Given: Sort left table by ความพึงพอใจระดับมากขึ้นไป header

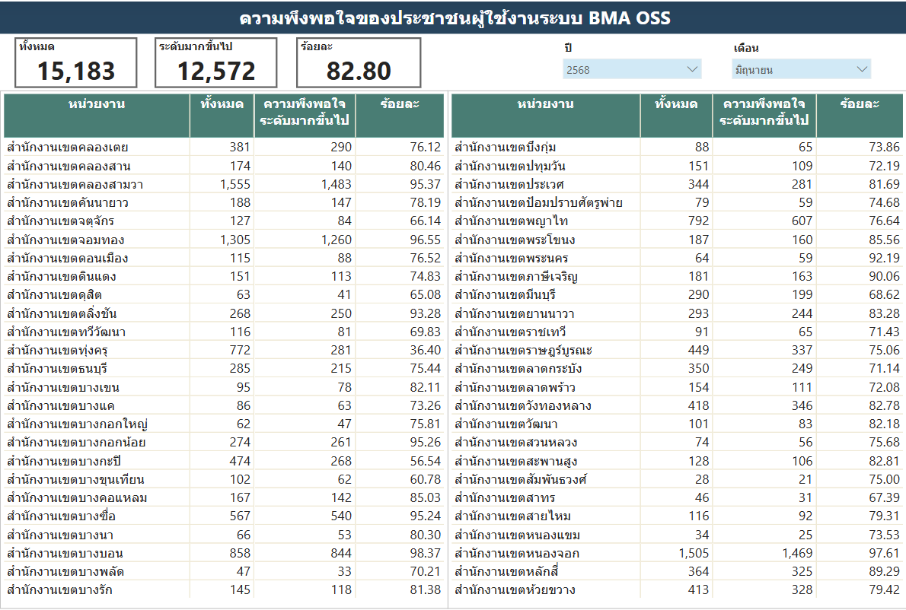Looking at the screenshot, I should pos(305,116).
